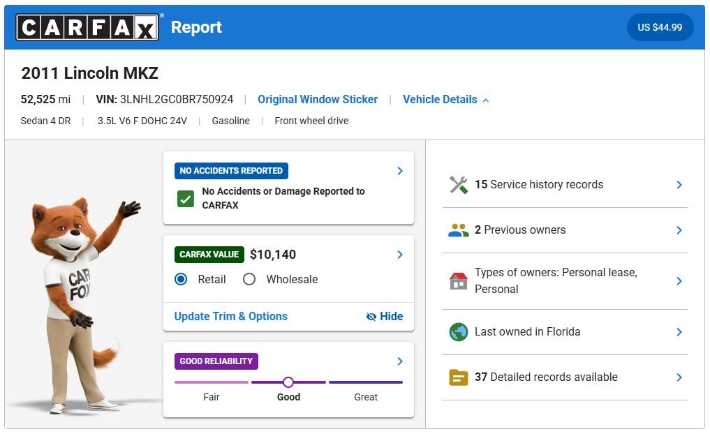Click the folder detailed records icon
Screen dimensions: 710x436
[x=458, y=377]
